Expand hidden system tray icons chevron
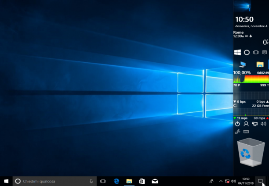 [221, 181]
